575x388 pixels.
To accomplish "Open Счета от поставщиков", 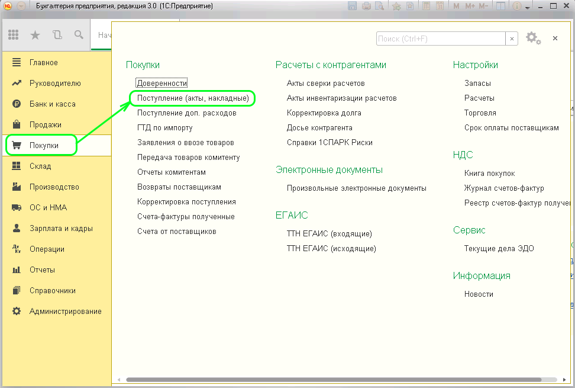I will pos(177,231).
